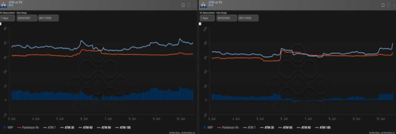Click BTC start date field 06/03/2025
This screenshot has width=396, height=134.
coord(27,18)
